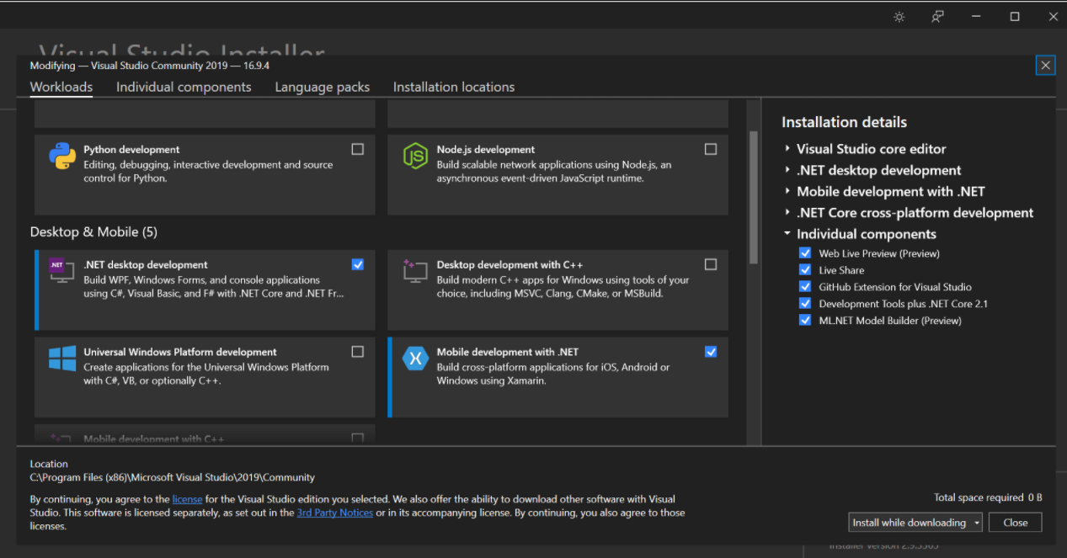Open the Installation locations tab
Image resolution: width=1067 pixels, height=558 pixels.
454,87
